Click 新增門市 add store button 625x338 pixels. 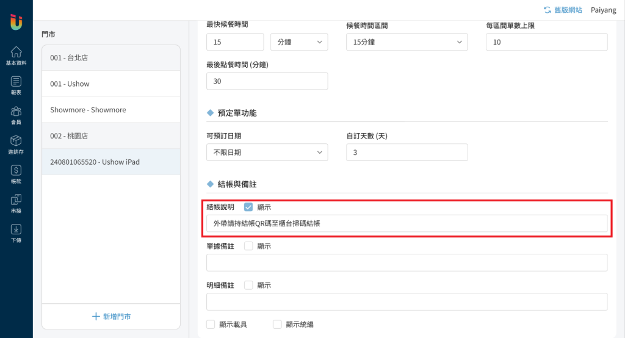(x=111, y=317)
